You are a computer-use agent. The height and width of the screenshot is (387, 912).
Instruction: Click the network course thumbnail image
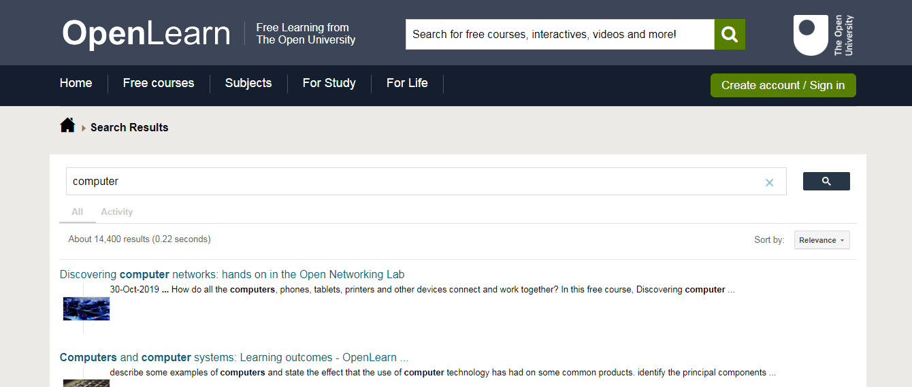click(86, 308)
